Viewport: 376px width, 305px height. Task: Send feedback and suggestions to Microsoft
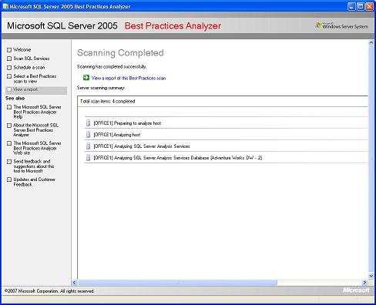pyautogui.click(x=34, y=166)
